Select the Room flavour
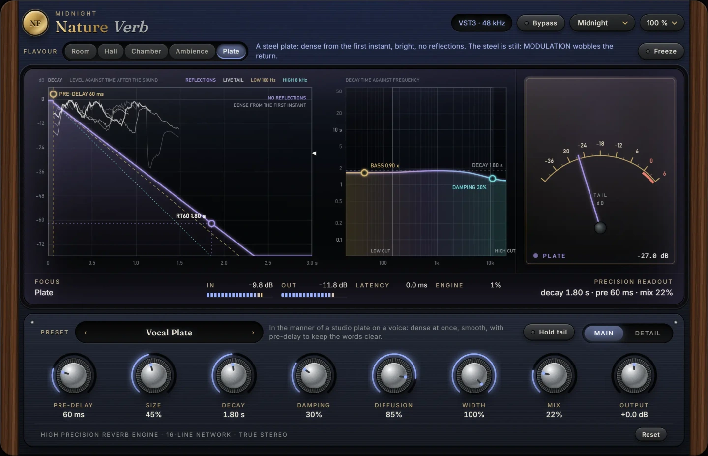Screen dimensions: 708x456 click(x=81, y=51)
